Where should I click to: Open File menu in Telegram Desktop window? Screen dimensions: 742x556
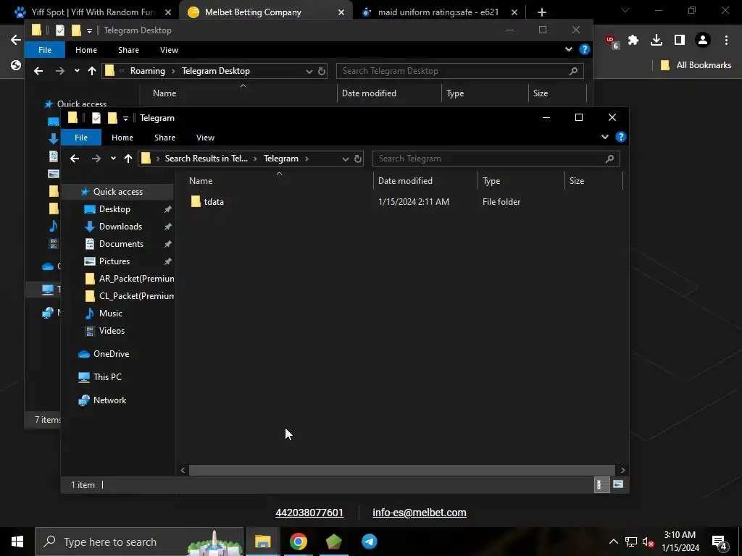coord(45,50)
